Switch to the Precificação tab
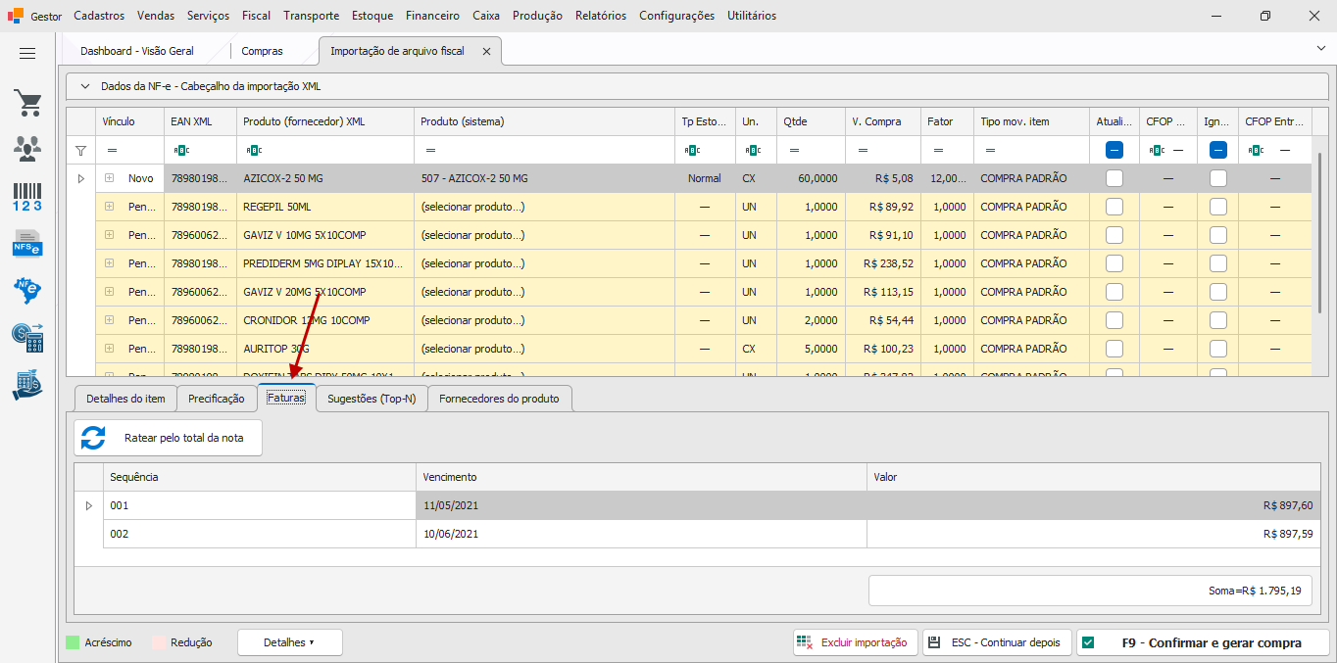The image size is (1337, 663). pyautogui.click(x=217, y=399)
